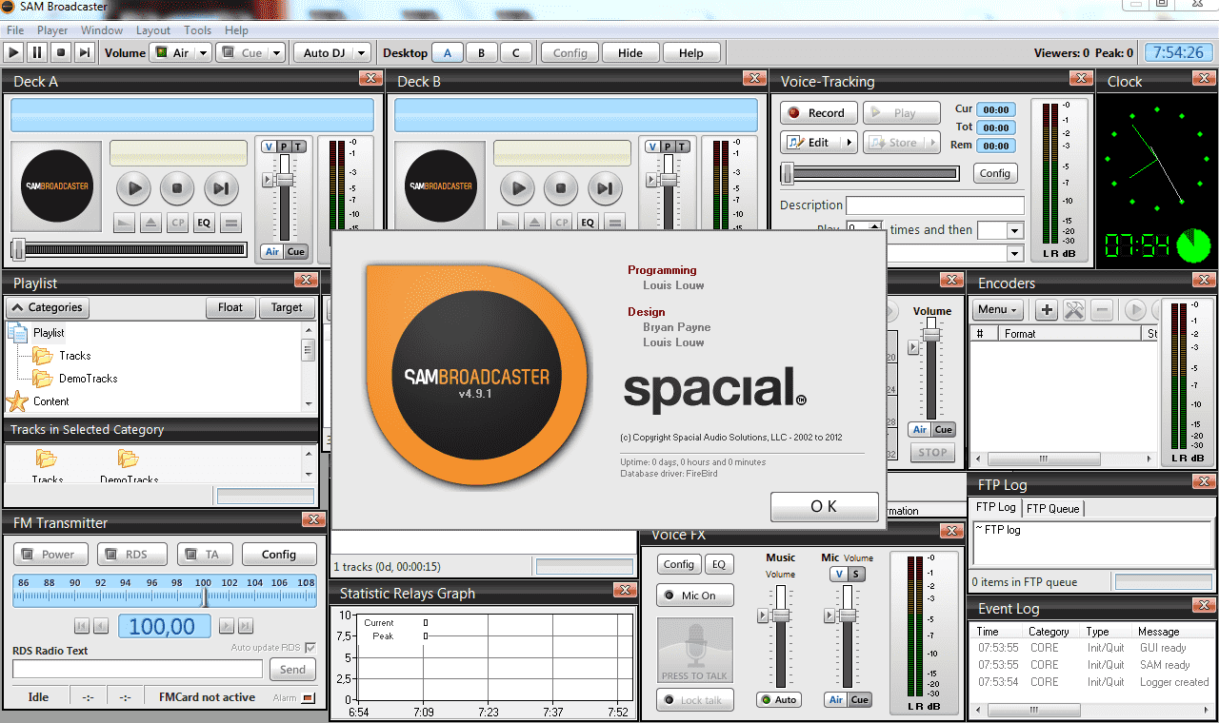Click the RDS Radio Text input field
The image size is (1219, 723).
138,670
